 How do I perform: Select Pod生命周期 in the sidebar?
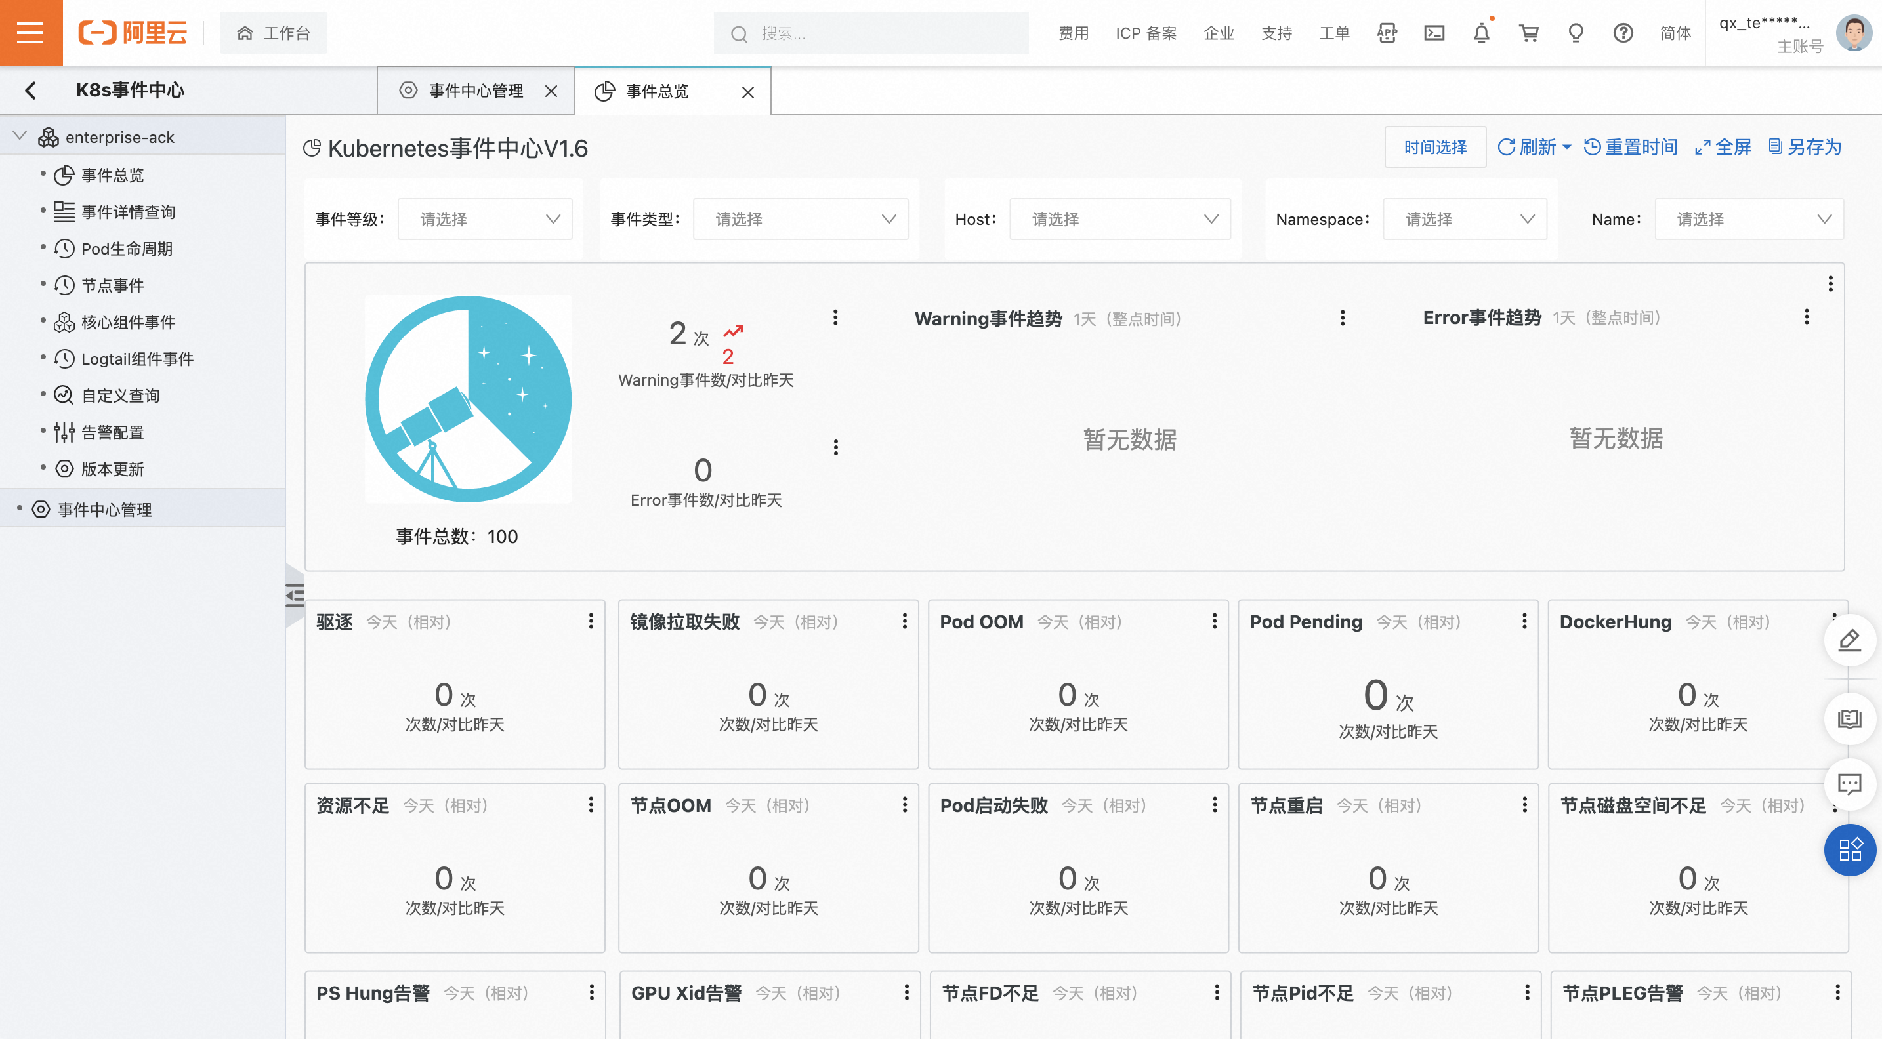tap(127, 248)
